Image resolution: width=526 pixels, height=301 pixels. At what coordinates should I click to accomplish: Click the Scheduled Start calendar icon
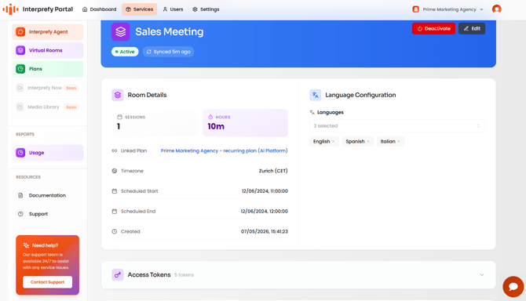[x=115, y=191]
